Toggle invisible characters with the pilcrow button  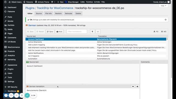[92, 32]
